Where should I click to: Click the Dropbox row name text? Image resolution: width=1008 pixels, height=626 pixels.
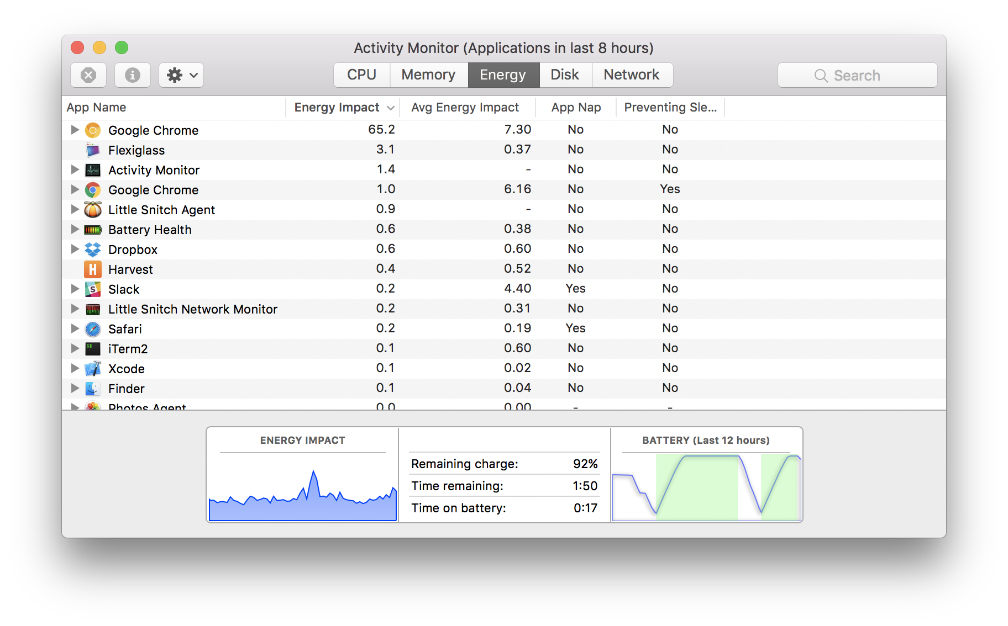coord(133,250)
